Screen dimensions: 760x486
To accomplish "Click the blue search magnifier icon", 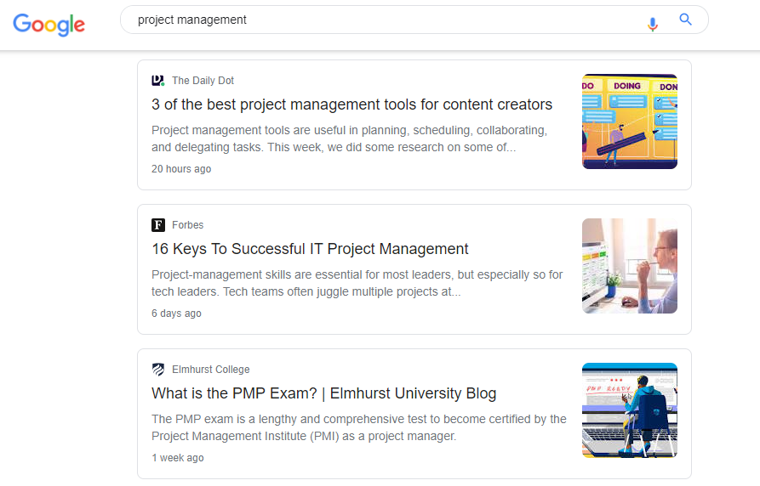I will [685, 20].
